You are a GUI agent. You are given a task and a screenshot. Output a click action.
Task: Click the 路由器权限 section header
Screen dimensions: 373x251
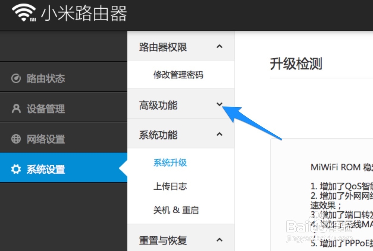pyautogui.click(x=181, y=46)
